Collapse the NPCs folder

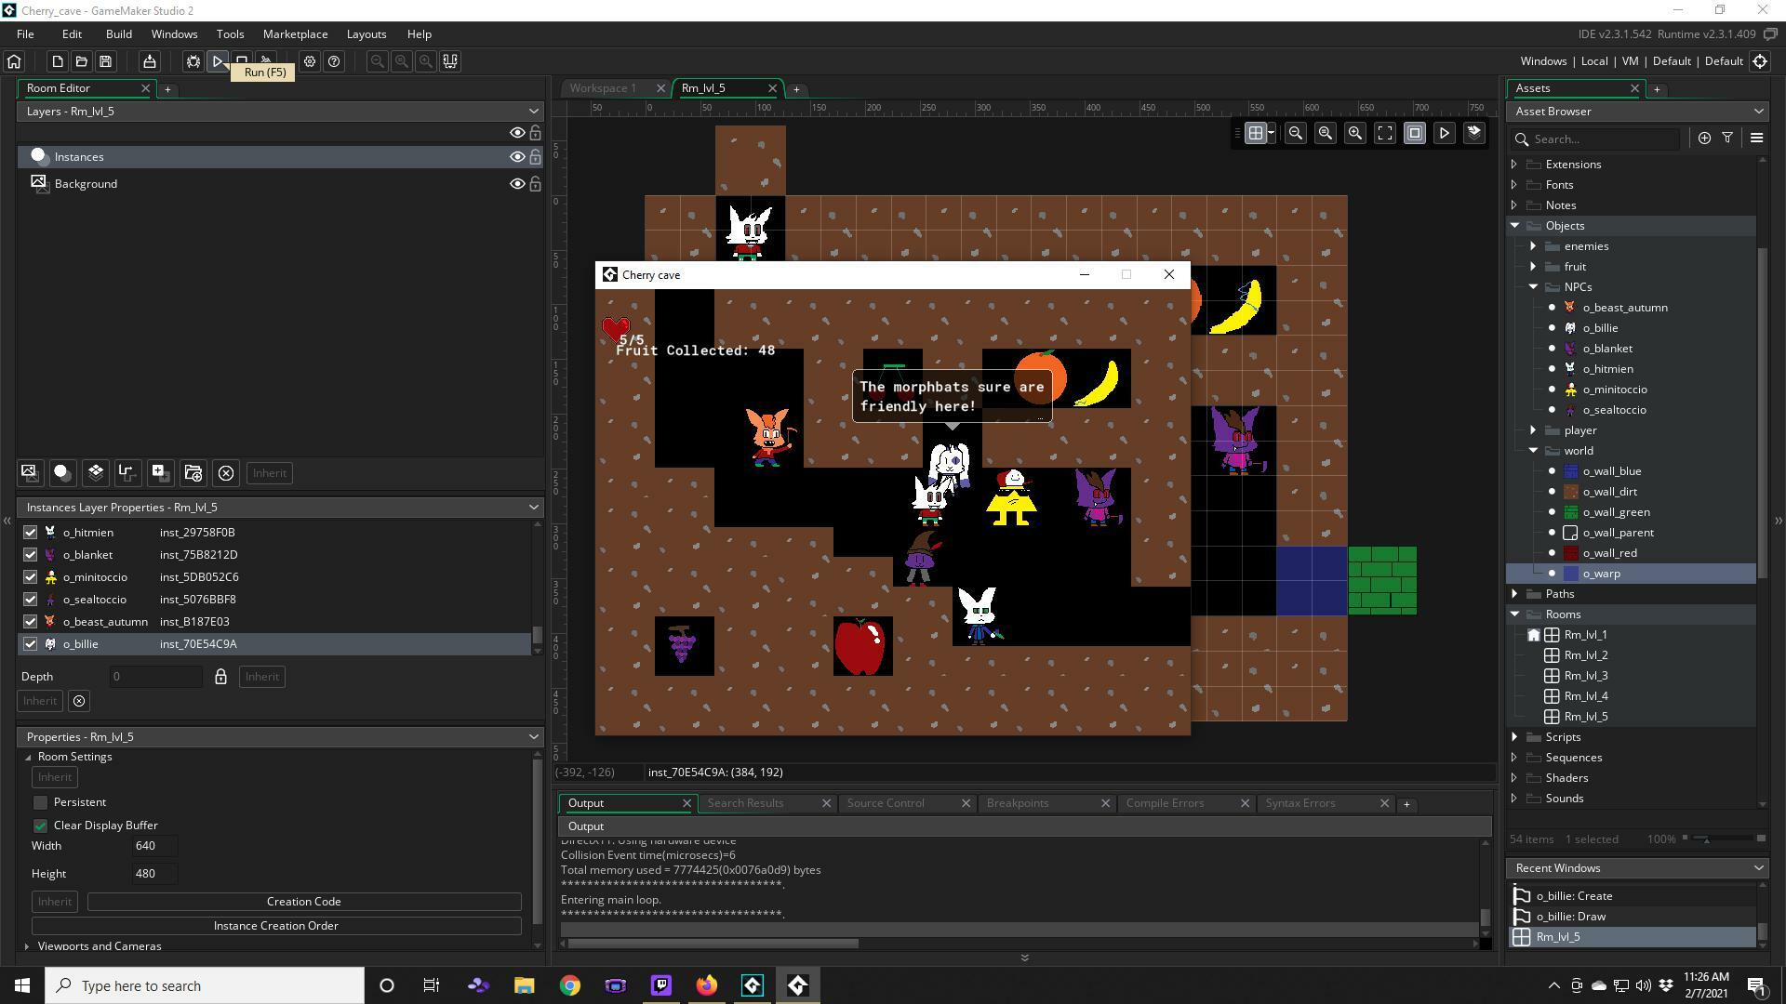(x=1533, y=287)
